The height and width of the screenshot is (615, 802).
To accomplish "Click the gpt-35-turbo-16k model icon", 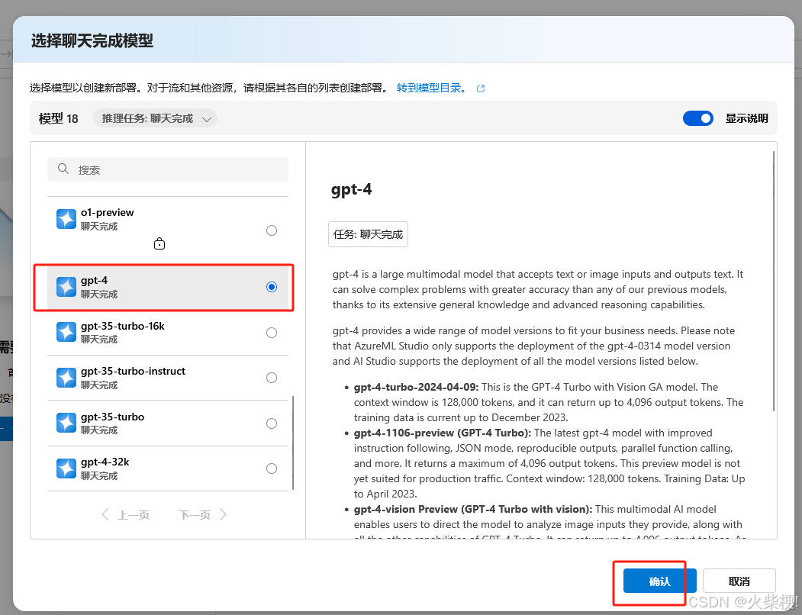I will tap(66, 332).
